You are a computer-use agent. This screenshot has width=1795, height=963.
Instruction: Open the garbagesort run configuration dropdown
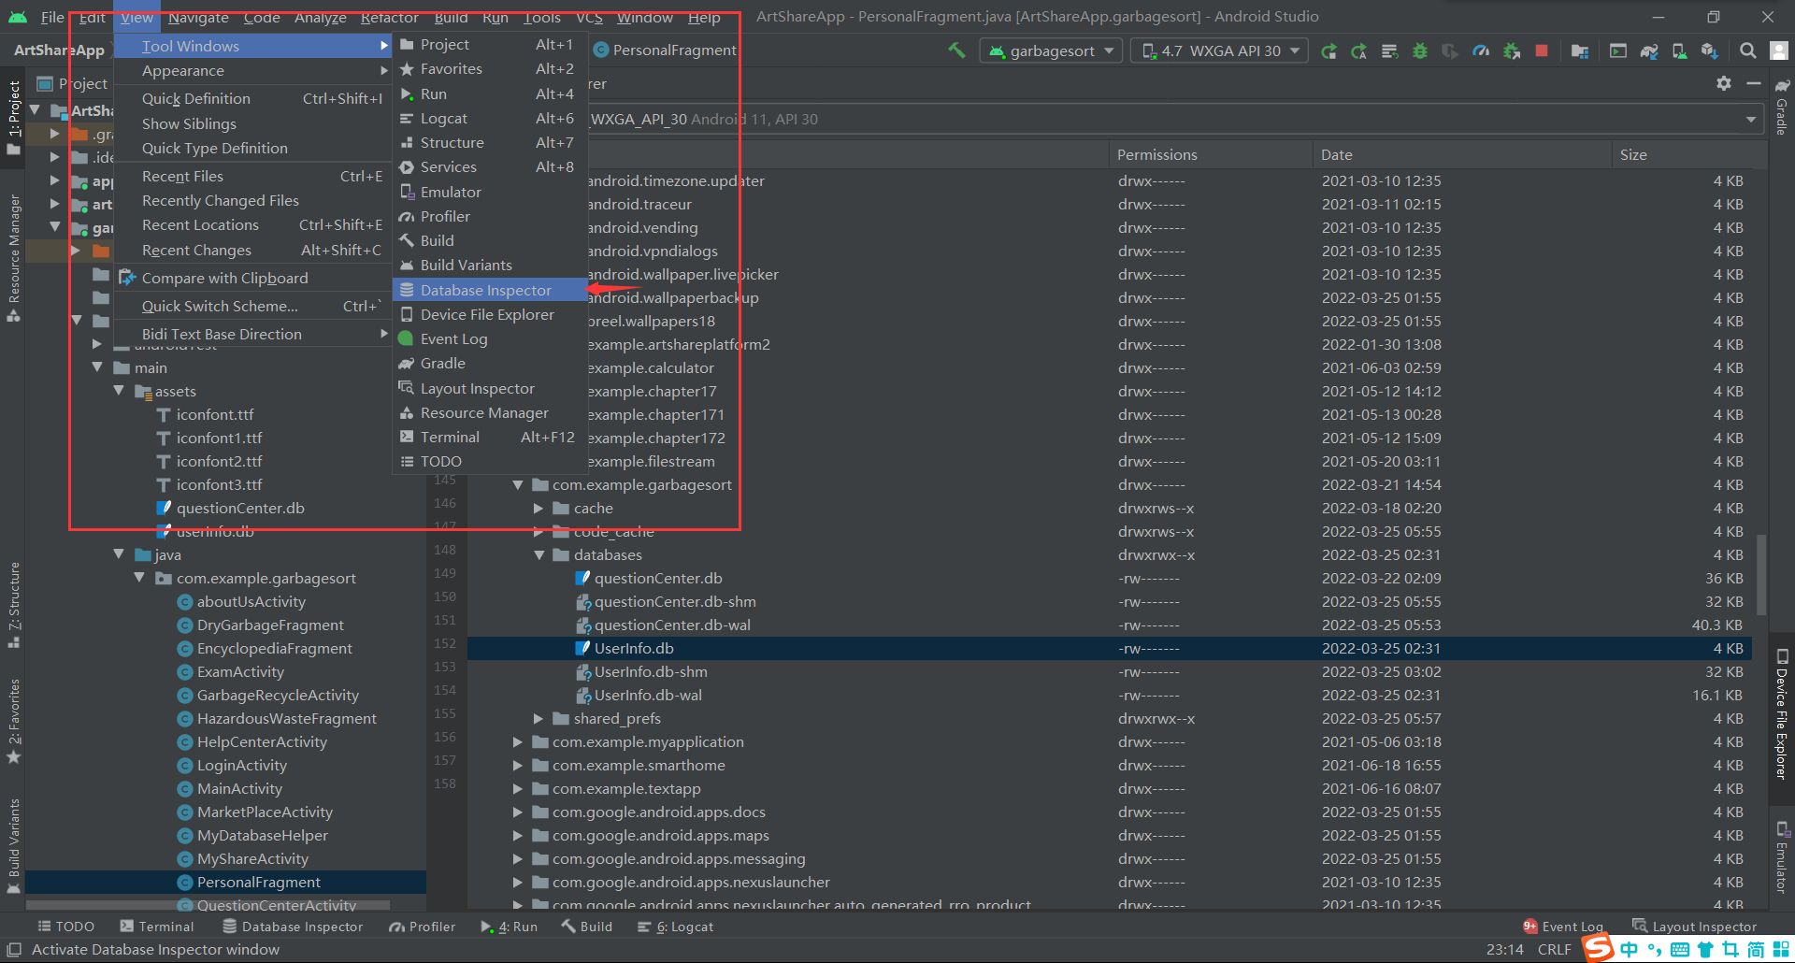coord(1050,50)
